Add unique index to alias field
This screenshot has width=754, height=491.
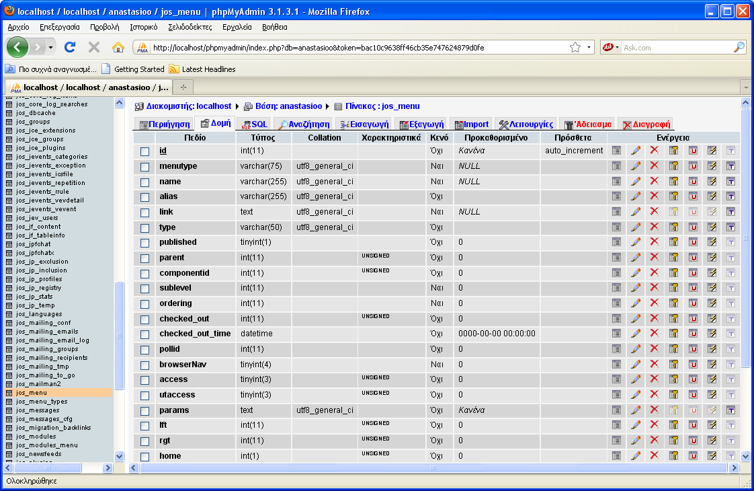pos(693,196)
